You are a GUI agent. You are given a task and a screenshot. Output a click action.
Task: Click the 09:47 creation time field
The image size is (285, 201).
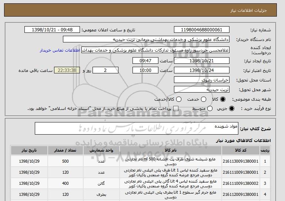[145, 60]
